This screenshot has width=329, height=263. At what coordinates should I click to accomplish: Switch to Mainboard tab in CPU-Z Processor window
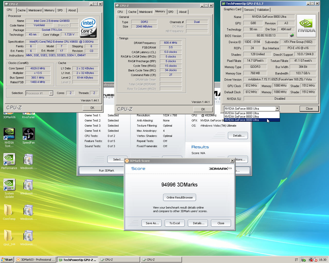(35, 10)
